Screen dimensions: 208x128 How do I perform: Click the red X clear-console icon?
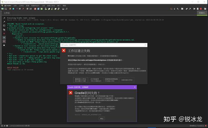pos(4,34)
